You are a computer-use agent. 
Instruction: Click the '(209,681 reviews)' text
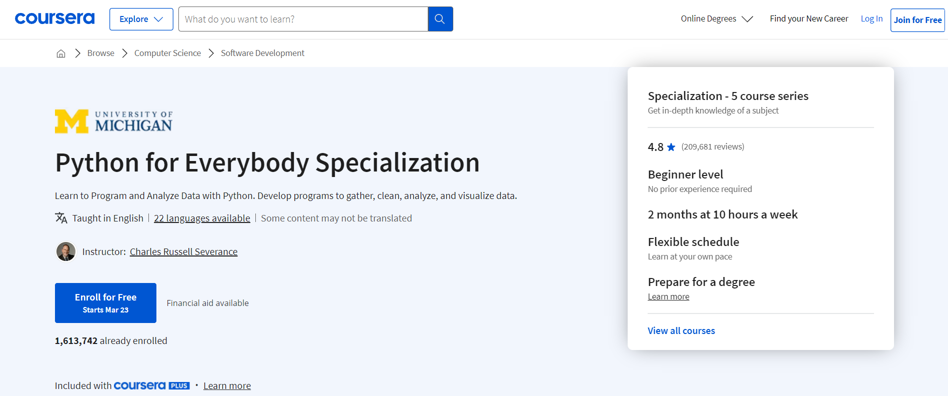[713, 146]
